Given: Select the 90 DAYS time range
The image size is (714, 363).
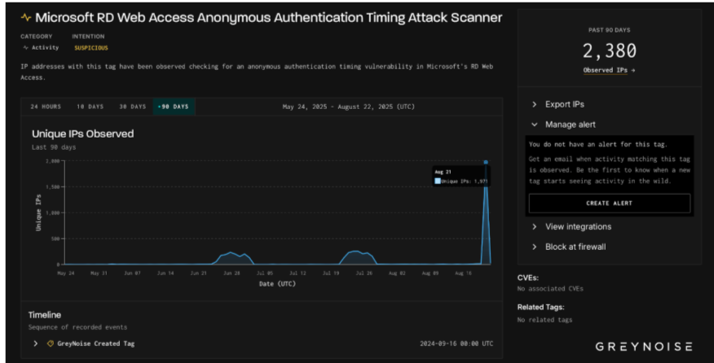Looking at the screenshot, I should click(x=174, y=107).
